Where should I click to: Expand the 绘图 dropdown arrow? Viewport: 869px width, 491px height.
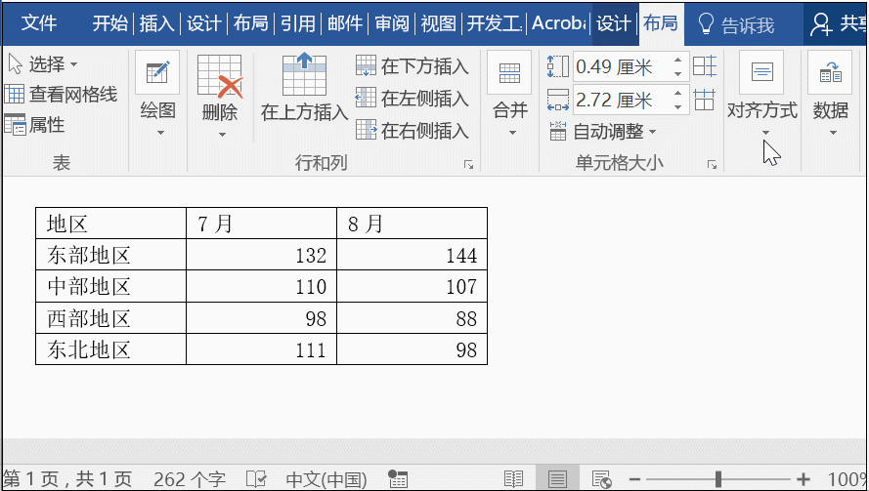tap(160, 133)
